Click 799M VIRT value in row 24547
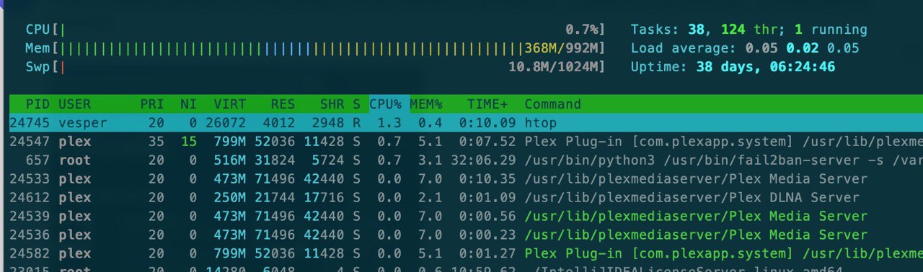This screenshot has height=272, width=923. coord(229,142)
